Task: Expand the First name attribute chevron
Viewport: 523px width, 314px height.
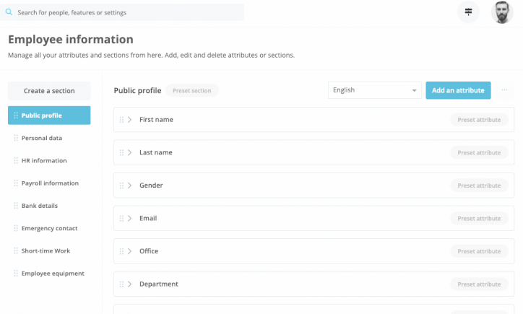Action: (130, 120)
